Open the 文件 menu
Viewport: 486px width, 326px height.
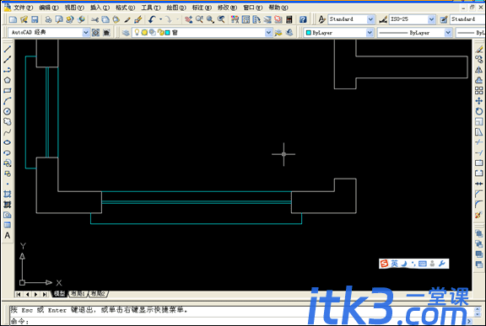click(23, 8)
